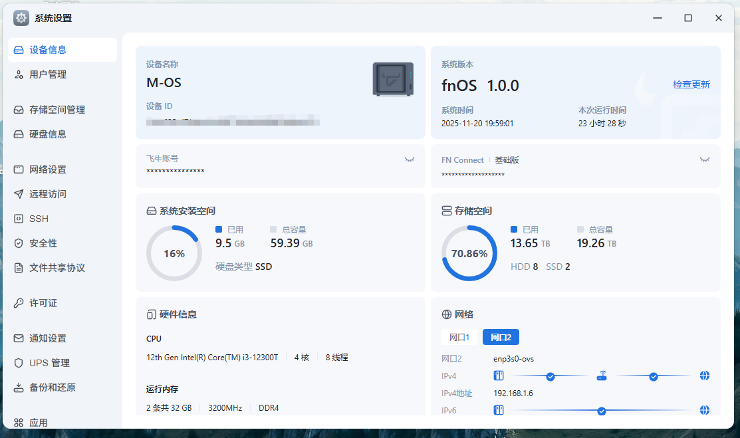The width and height of the screenshot is (740, 438).
Task: Click the uptime value 23 小时 28 秒
Action: (x=602, y=123)
